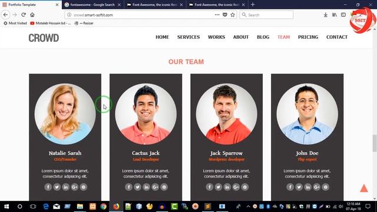Screen dimensions: 377x212
Task: Click Natalie Sarah's LinkedIn icon
Action: (x=65, y=187)
